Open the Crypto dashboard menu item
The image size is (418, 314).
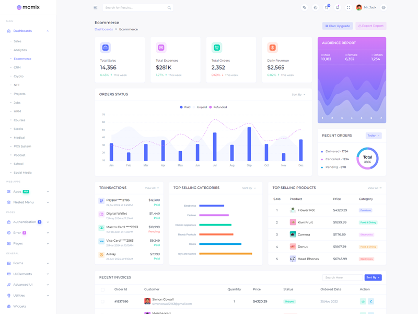click(19, 76)
